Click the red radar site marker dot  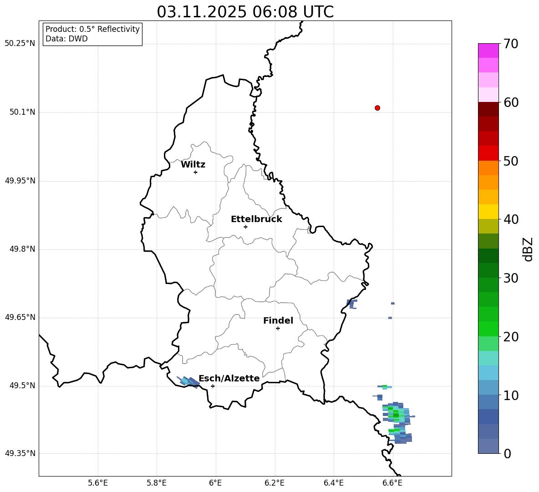pyautogui.click(x=377, y=108)
